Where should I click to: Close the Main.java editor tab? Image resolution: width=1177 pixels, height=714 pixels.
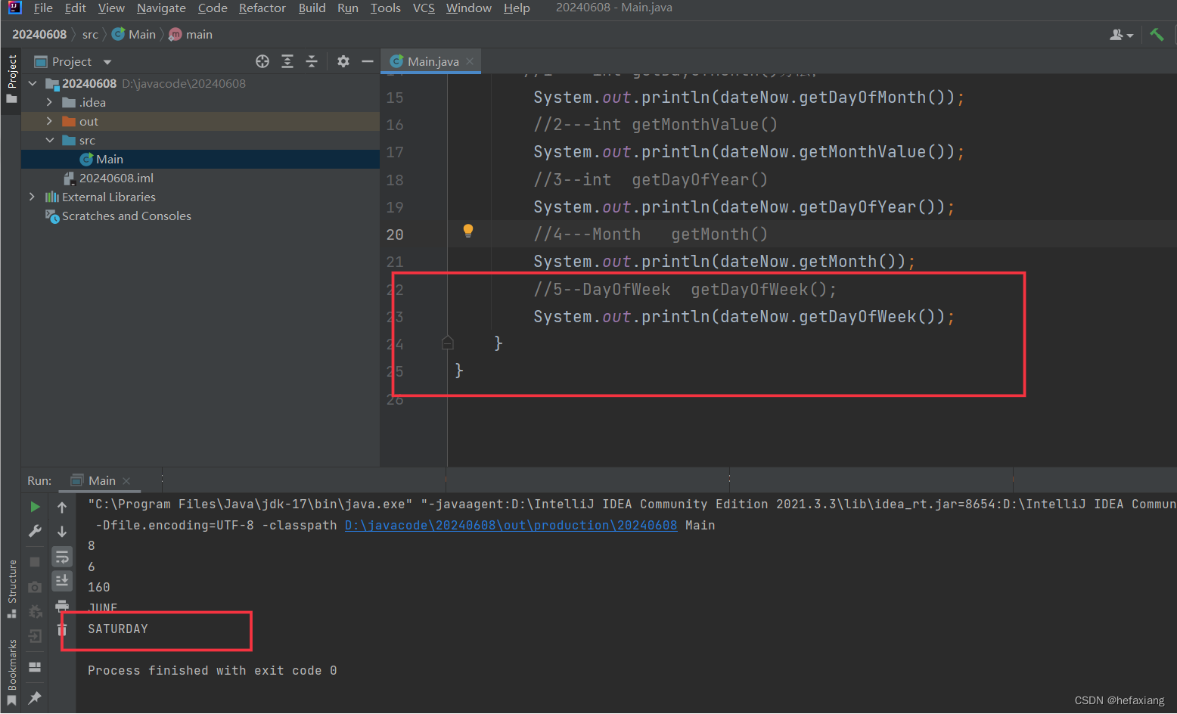pos(470,61)
